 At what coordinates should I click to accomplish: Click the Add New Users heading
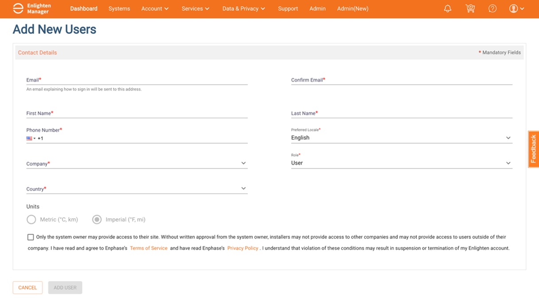point(55,29)
